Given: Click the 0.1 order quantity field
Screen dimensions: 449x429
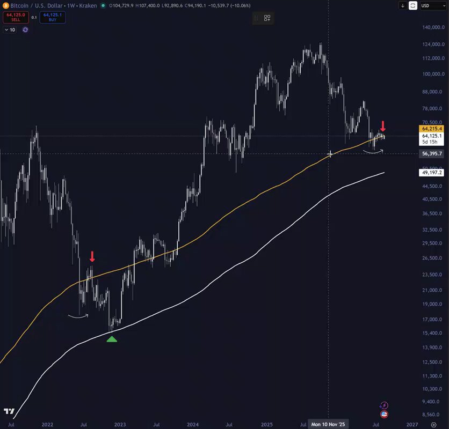Looking at the screenshot, I should point(34,18).
